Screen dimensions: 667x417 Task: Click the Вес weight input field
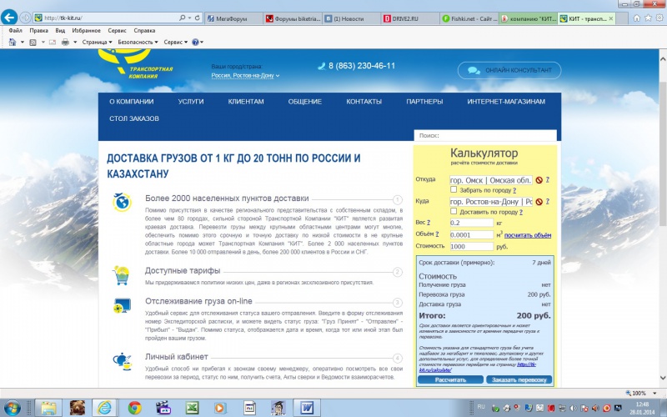tap(471, 223)
